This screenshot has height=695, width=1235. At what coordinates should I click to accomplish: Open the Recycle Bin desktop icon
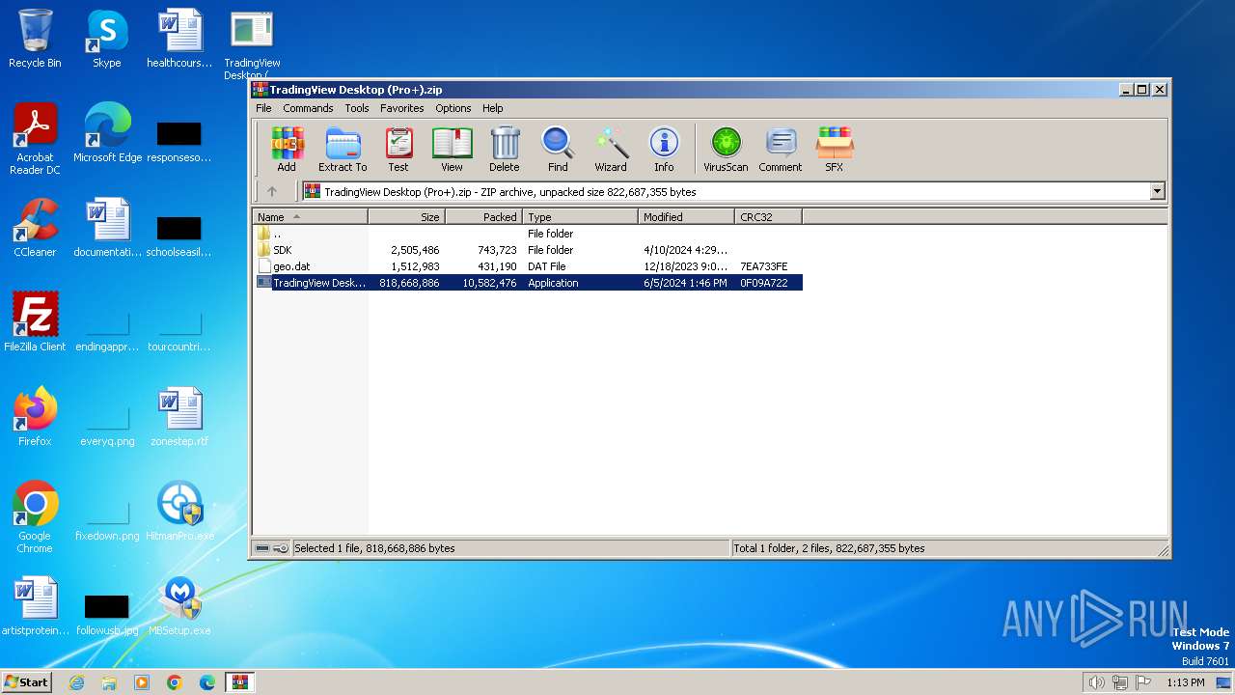(x=35, y=39)
